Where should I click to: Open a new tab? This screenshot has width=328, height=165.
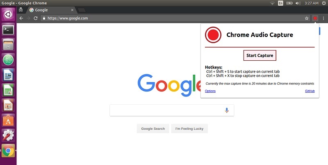[82, 10]
